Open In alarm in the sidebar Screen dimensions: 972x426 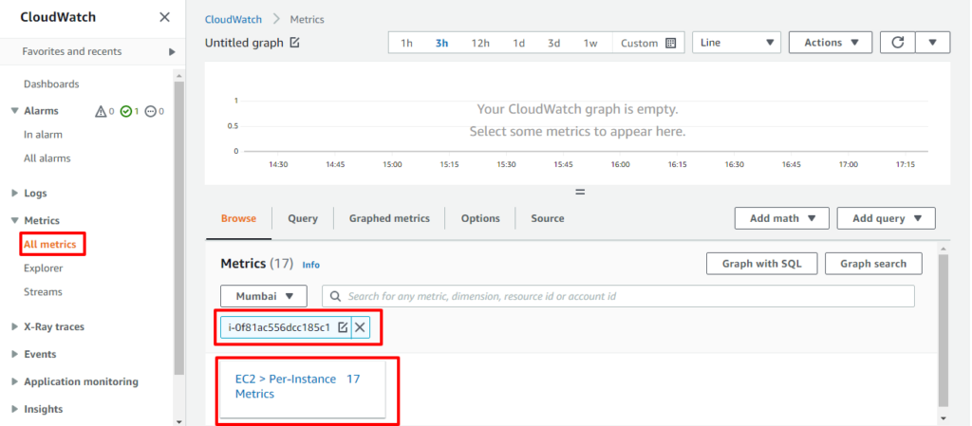(43, 135)
